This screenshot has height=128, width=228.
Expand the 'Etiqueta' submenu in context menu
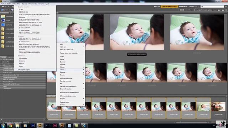(71, 99)
